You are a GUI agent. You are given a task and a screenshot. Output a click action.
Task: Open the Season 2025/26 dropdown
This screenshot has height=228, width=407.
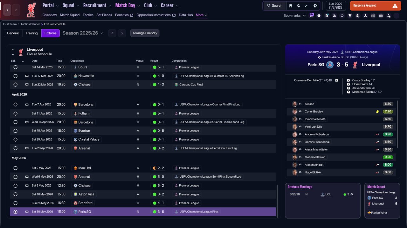pyautogui.click(x=83, y=33)
